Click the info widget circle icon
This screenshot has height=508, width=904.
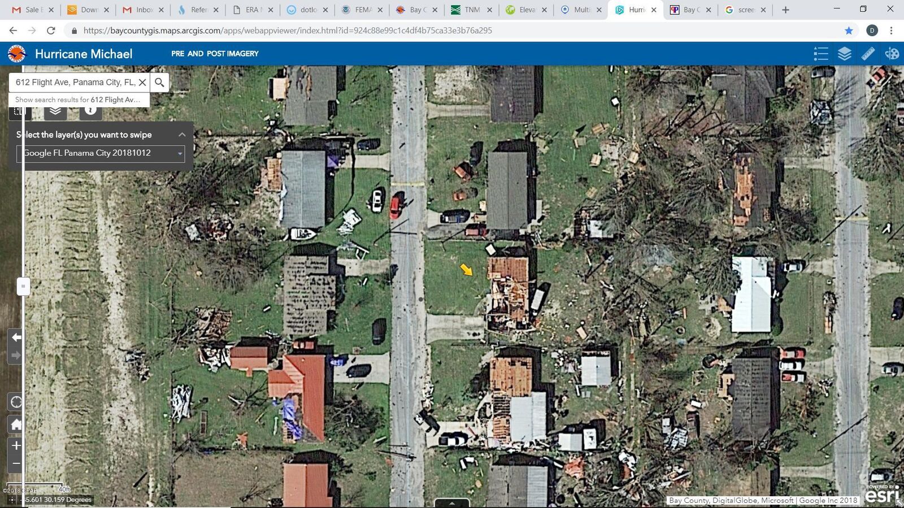click(x=90, y=111)
